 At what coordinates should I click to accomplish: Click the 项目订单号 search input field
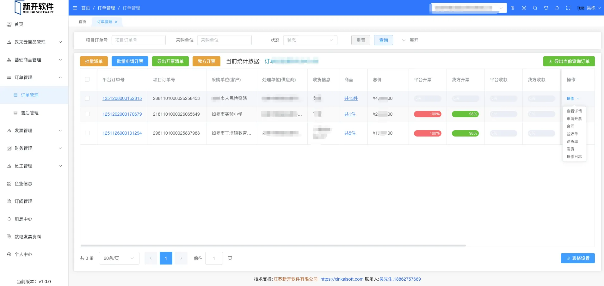[x=139, y=40]
